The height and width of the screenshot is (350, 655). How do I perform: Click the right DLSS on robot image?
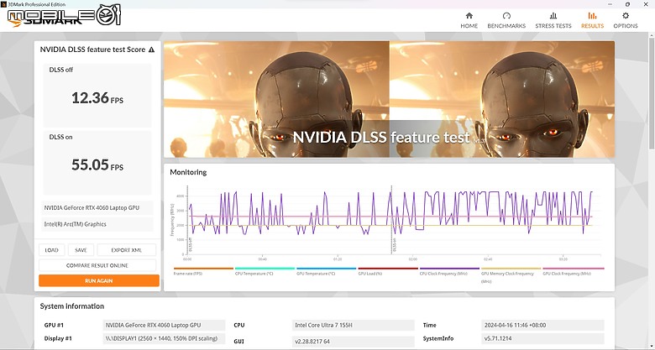click(x=502, y=99)
